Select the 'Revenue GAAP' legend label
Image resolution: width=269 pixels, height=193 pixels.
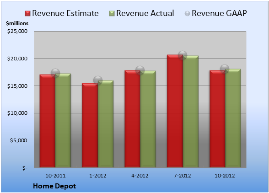pos(219,13)
